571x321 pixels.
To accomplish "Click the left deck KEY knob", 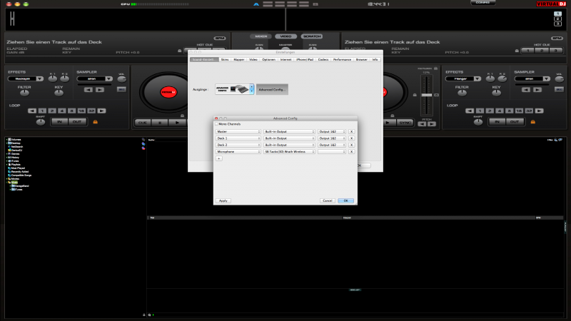I will [x=59, y=93].
